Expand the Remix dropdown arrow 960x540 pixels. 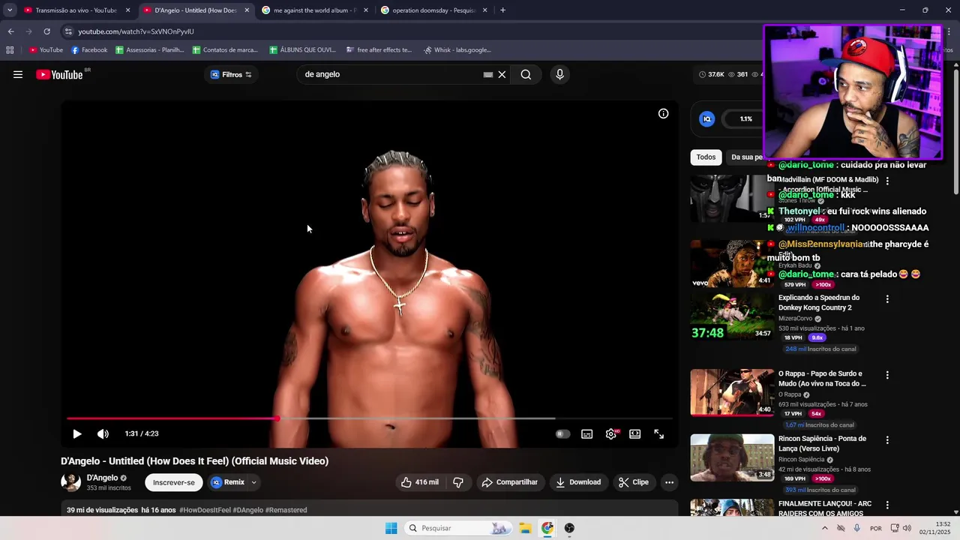pyautogui.click(x=253, y=482)
